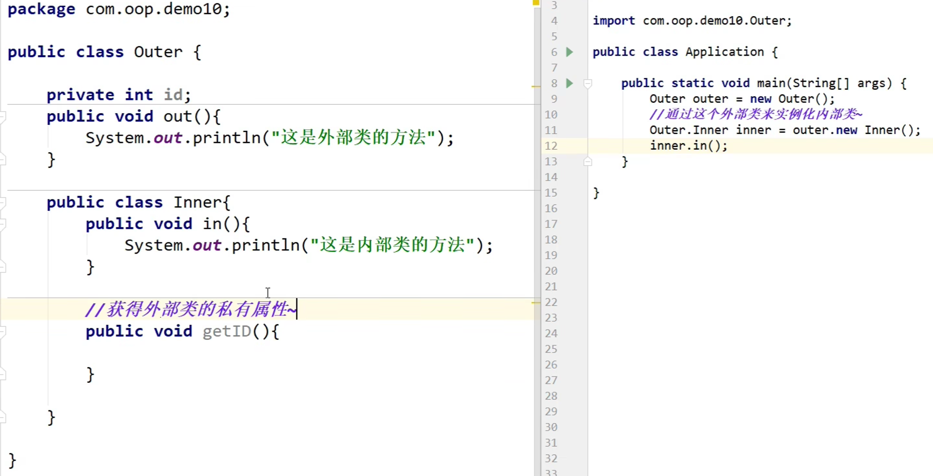Click 'inner.in();' statement
This screenshot has width=933, height=476.
688,145
